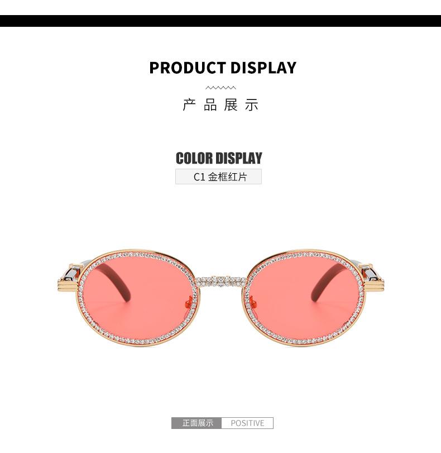Click the 产品展示 Chinese subtitle
Screen dimensions: 441x453
(220, 104)
